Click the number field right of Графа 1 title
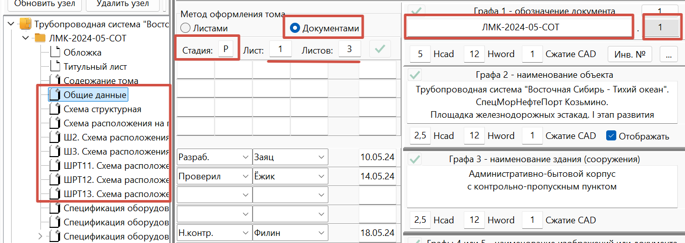 (x=660, y=10)
